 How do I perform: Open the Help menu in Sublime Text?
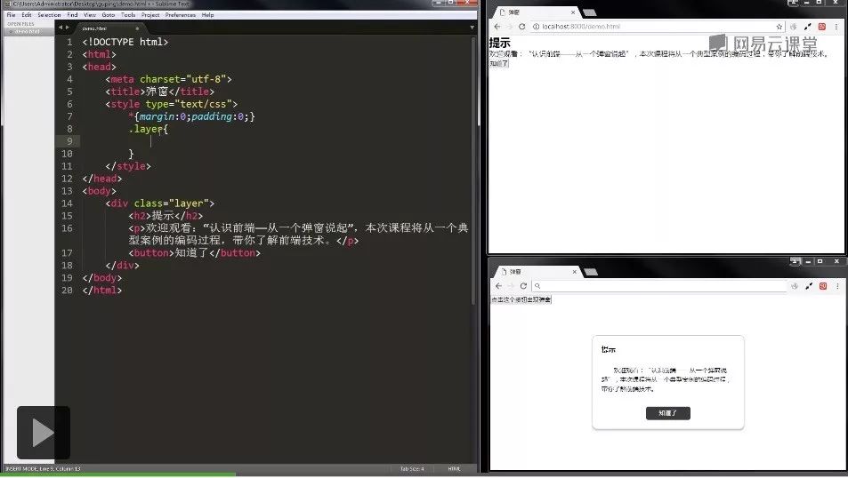207,15
